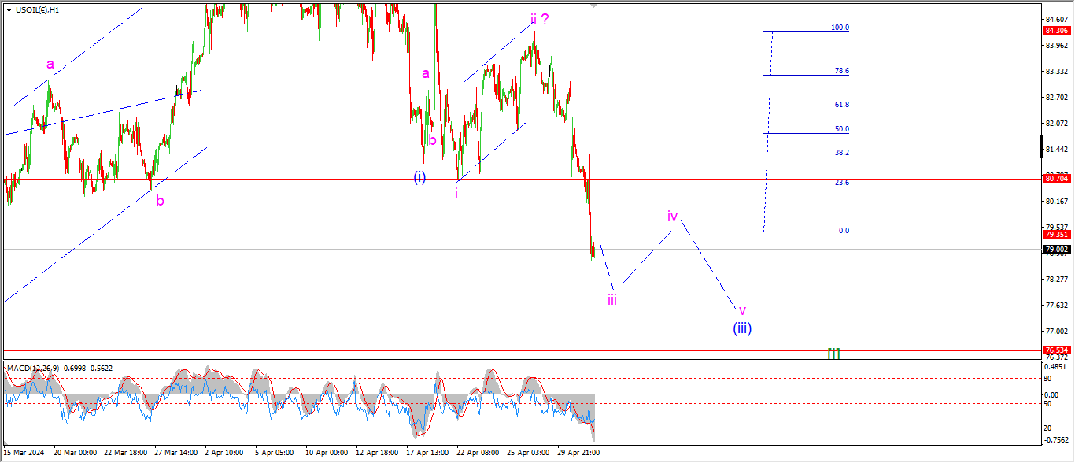Click the blue '(i)' wave label
This screenshot has height=463, width=1075.
click(419, 177)
